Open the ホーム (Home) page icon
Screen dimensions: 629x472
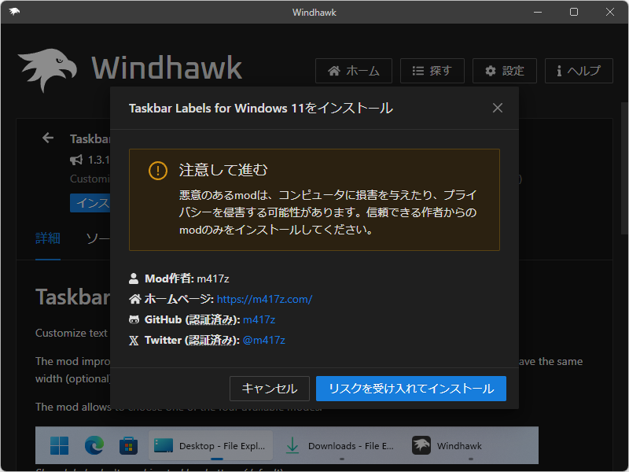[336, 70]
